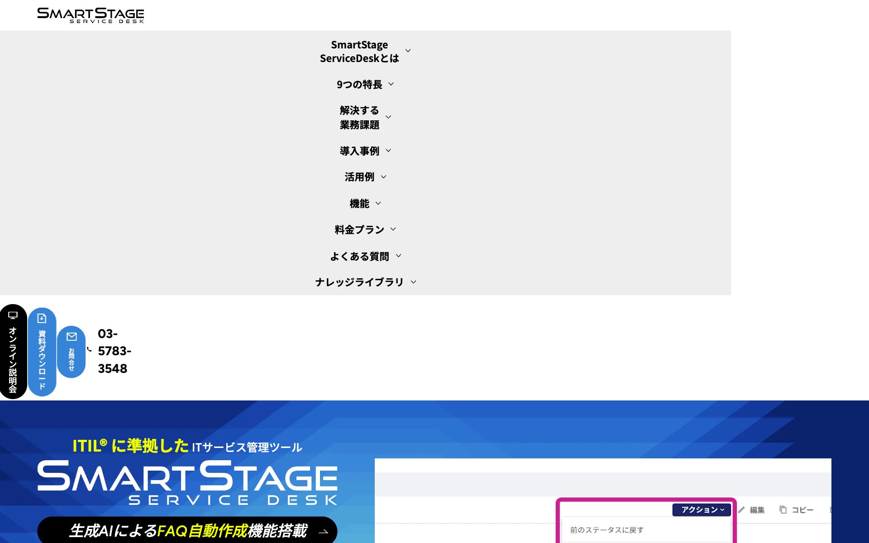Click 前のステータスに戻す in the screenshot
The height and width of the screenshot is (543, 869).
click(x=606, y=530)
